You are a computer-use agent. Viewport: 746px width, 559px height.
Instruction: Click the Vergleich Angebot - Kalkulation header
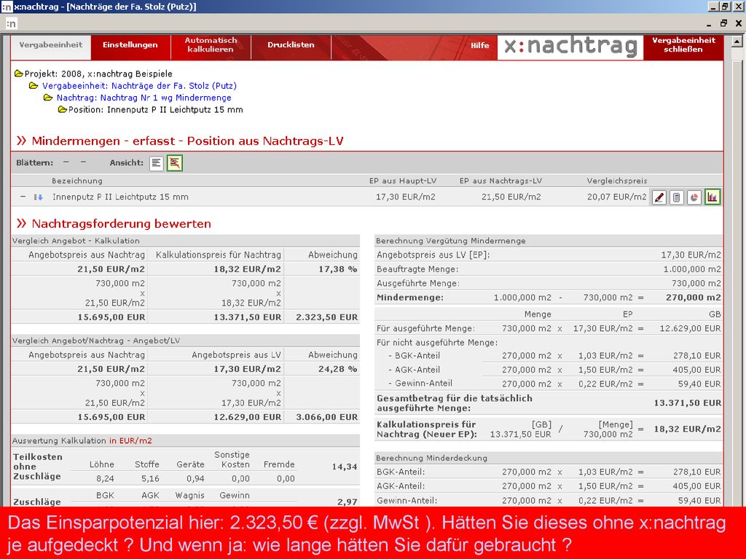click(186, 240)
